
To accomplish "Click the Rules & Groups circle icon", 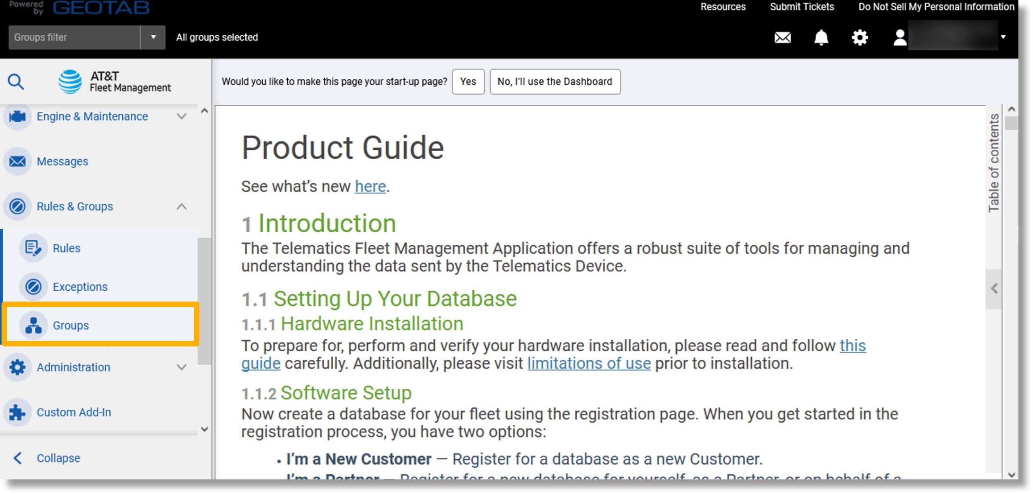I will click(x=17, y=206).
